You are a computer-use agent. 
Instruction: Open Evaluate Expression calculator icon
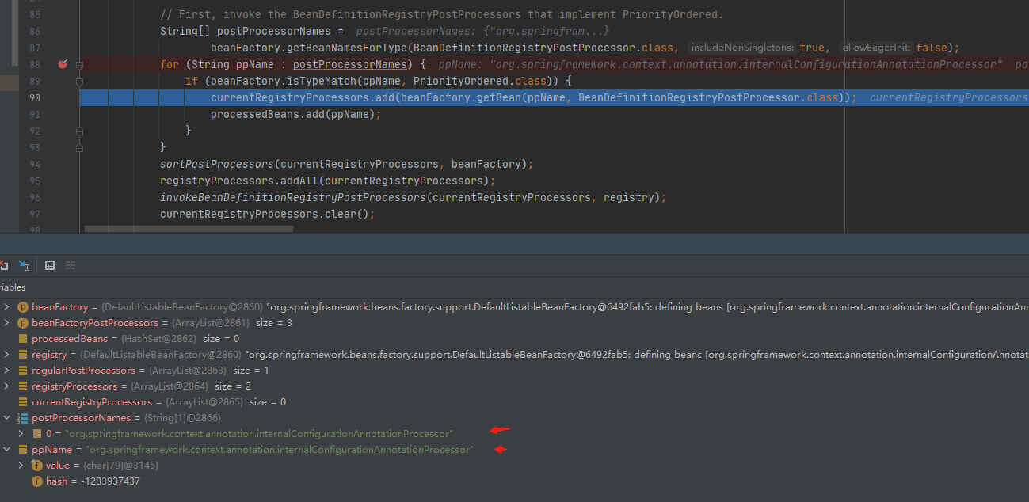click(x=50, y=265)
